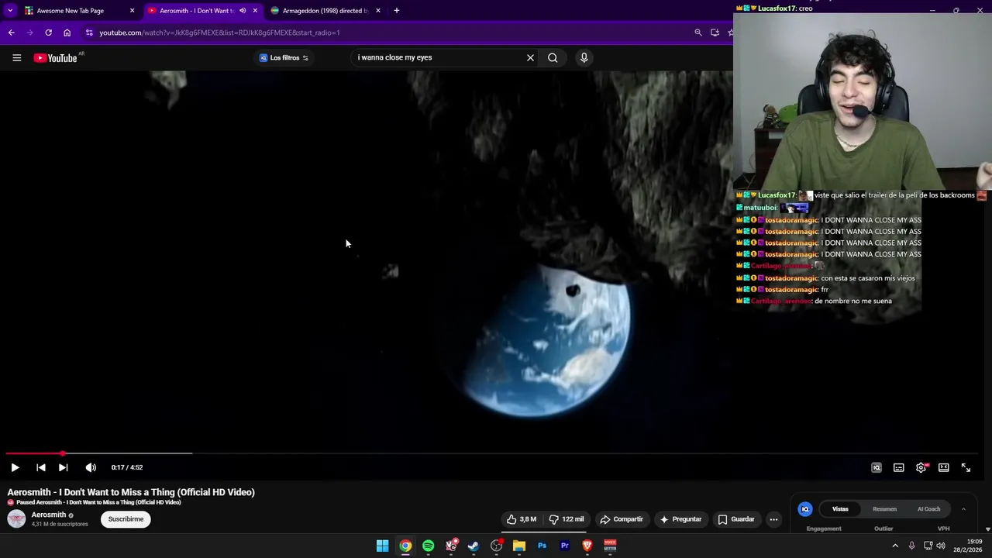Close the Armageddon browser tab

coord(378,11)
